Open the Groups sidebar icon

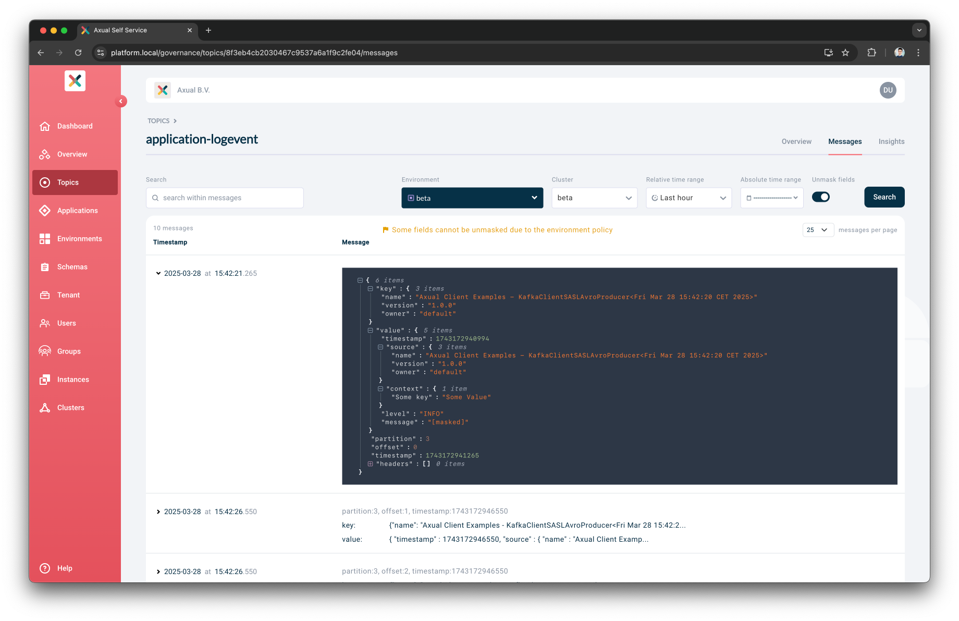click(x=45, y=351)
